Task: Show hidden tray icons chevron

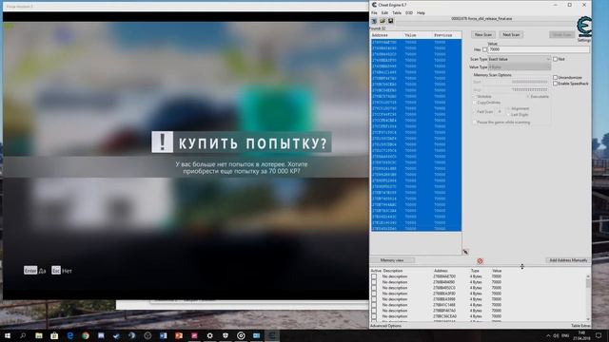Action: [x=548, y=335]
